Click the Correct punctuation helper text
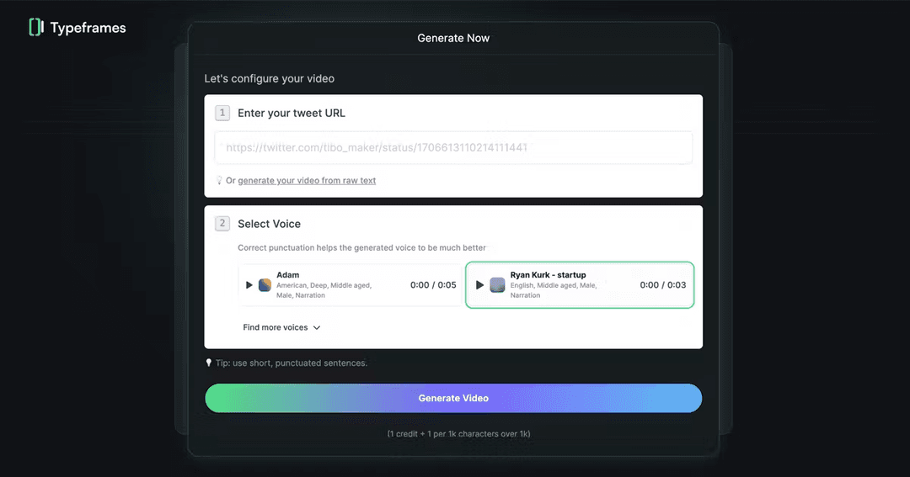The height and width of the screenshot is (477, 910). [361, 247]
